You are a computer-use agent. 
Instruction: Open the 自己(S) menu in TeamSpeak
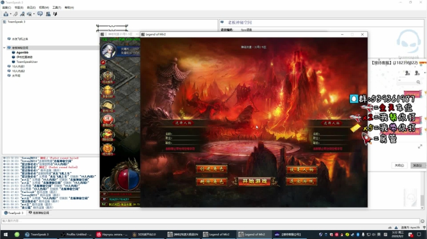[31, 8]
